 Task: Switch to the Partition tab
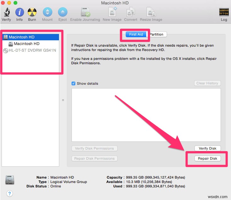pyautogui.click(x=157, y=34)
